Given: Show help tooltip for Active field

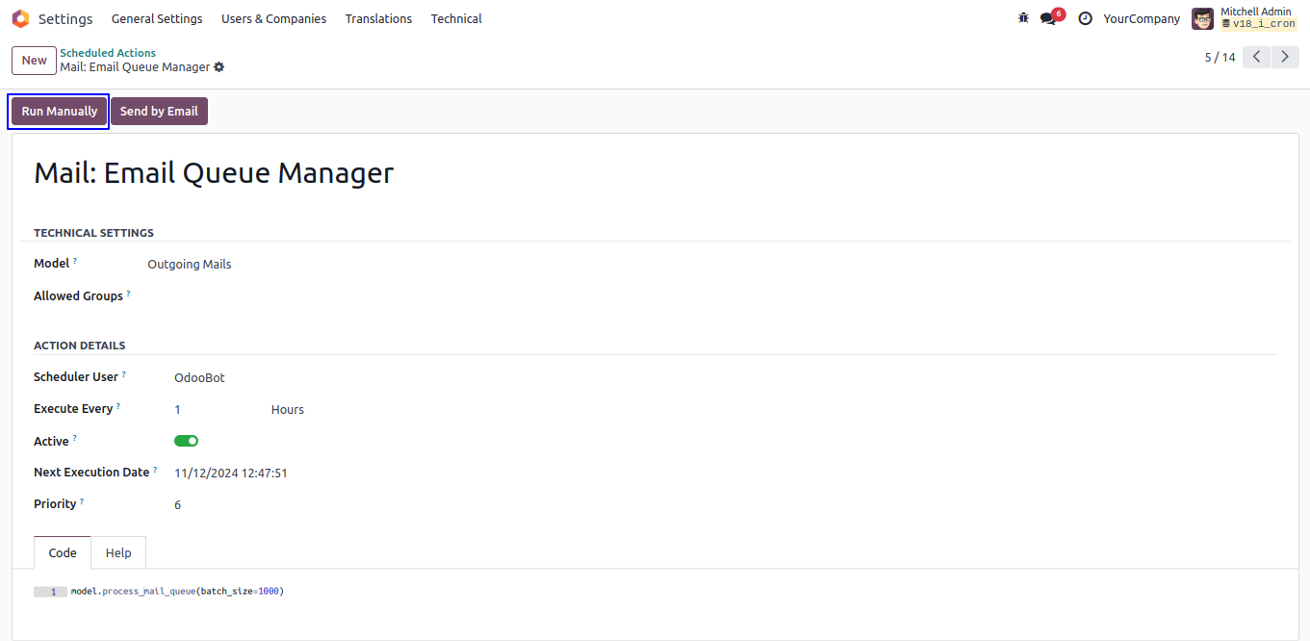Looking at the screenshot, I should coord(75,439).
